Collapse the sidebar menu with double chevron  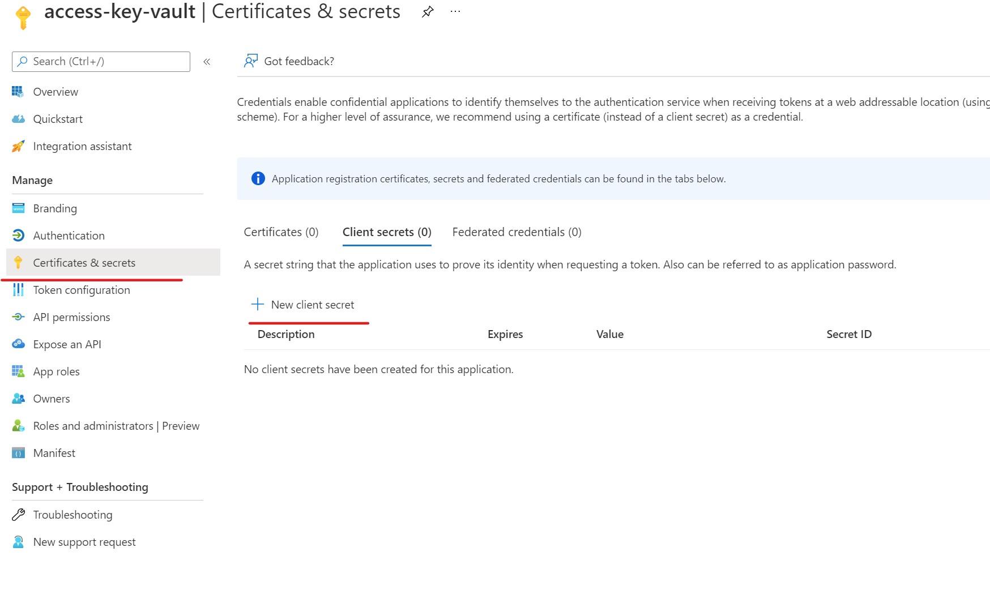click(x=207, y=62)
